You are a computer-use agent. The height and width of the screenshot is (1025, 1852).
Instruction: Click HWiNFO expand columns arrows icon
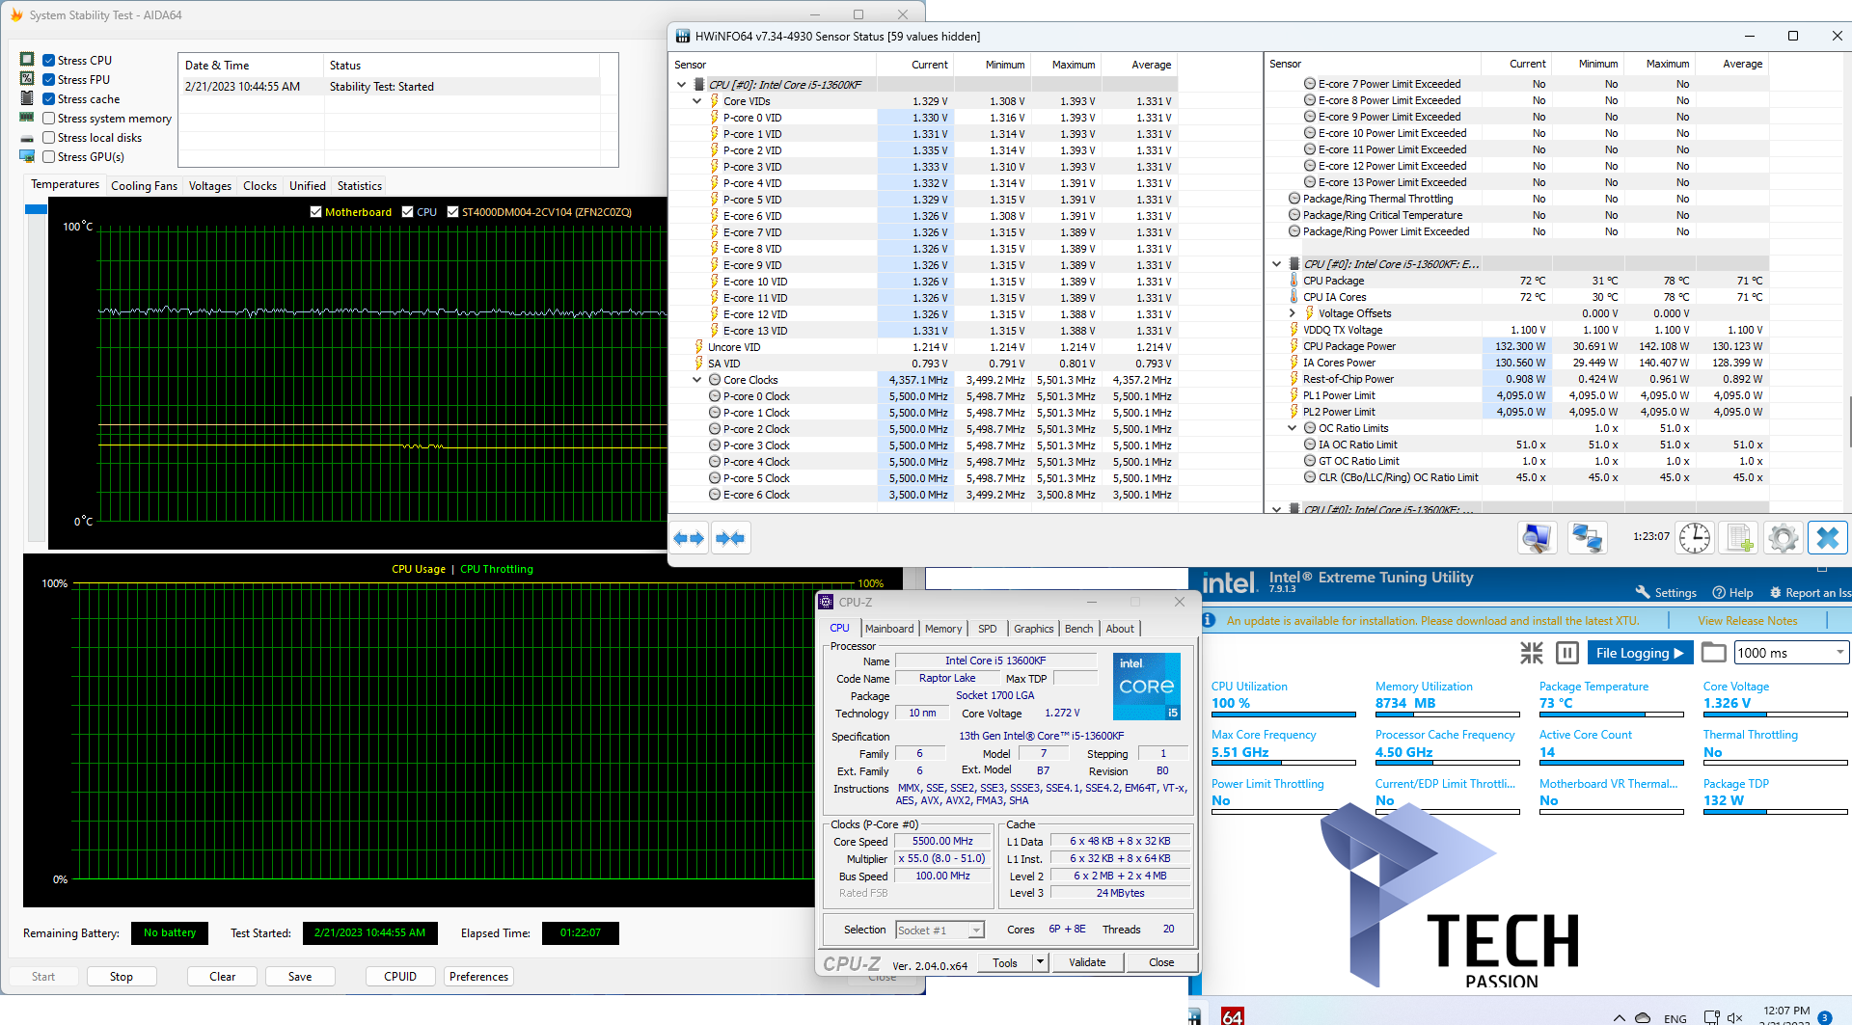[689, 538]
